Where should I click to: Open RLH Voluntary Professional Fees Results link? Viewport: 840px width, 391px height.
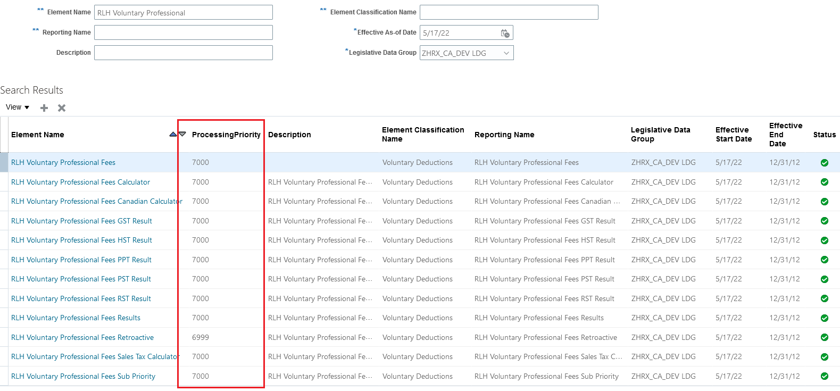tap(76, 318)
